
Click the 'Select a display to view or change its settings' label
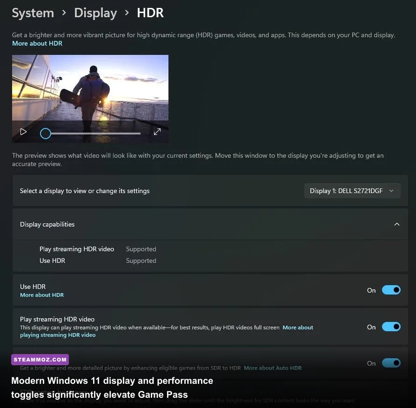click(85, 191)
